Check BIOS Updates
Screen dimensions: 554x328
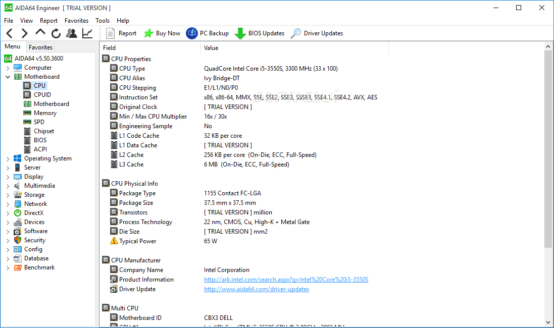pyautogui.click(x=260, y=33)
